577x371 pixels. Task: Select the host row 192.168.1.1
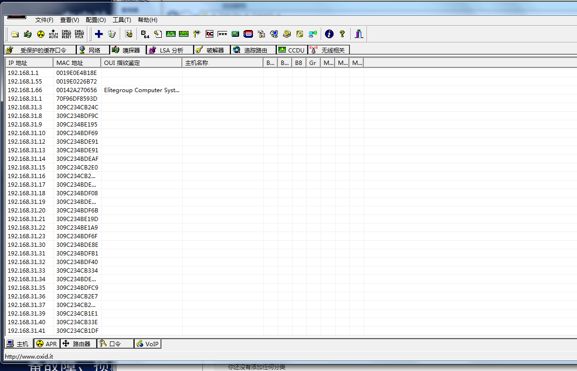click(x=185, y=73)
